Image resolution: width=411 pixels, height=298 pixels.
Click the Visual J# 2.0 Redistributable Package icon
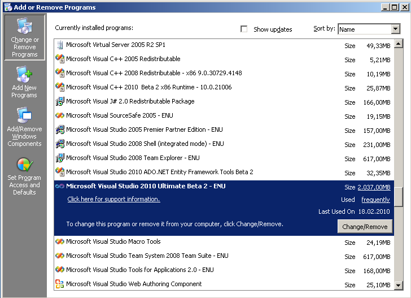(x=60, y=102)
